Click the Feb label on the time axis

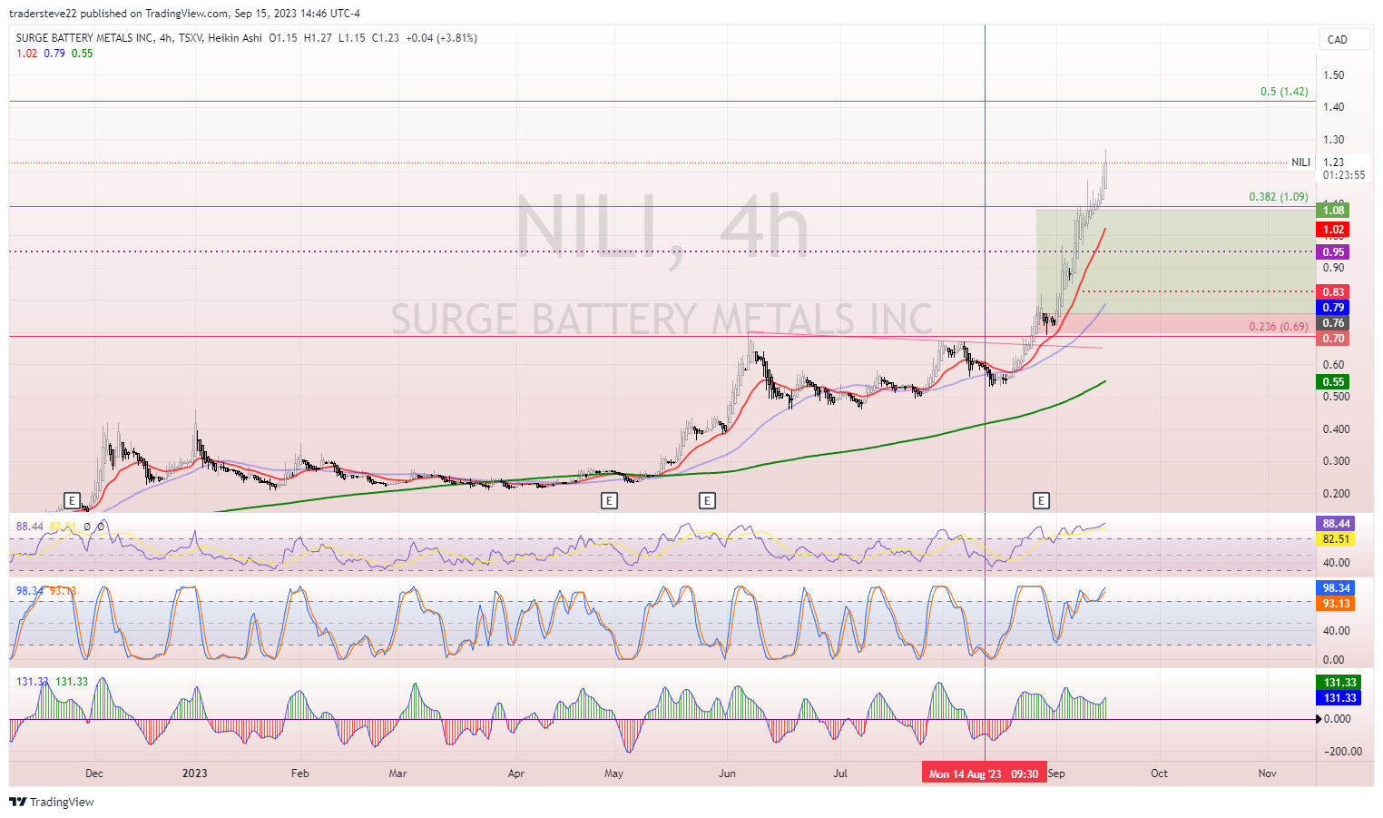[299, 774]
